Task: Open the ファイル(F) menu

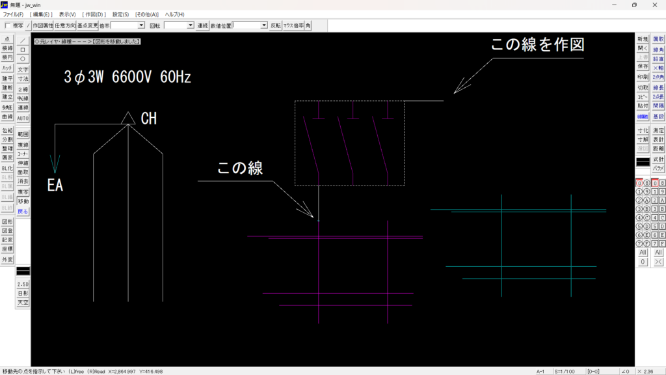Action: [x=13, y=14]
